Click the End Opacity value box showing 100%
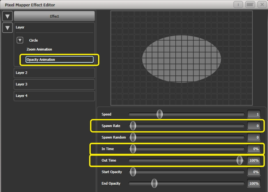Screen dimensions: 268x192 pyautogui.click(x=254, y=183)
